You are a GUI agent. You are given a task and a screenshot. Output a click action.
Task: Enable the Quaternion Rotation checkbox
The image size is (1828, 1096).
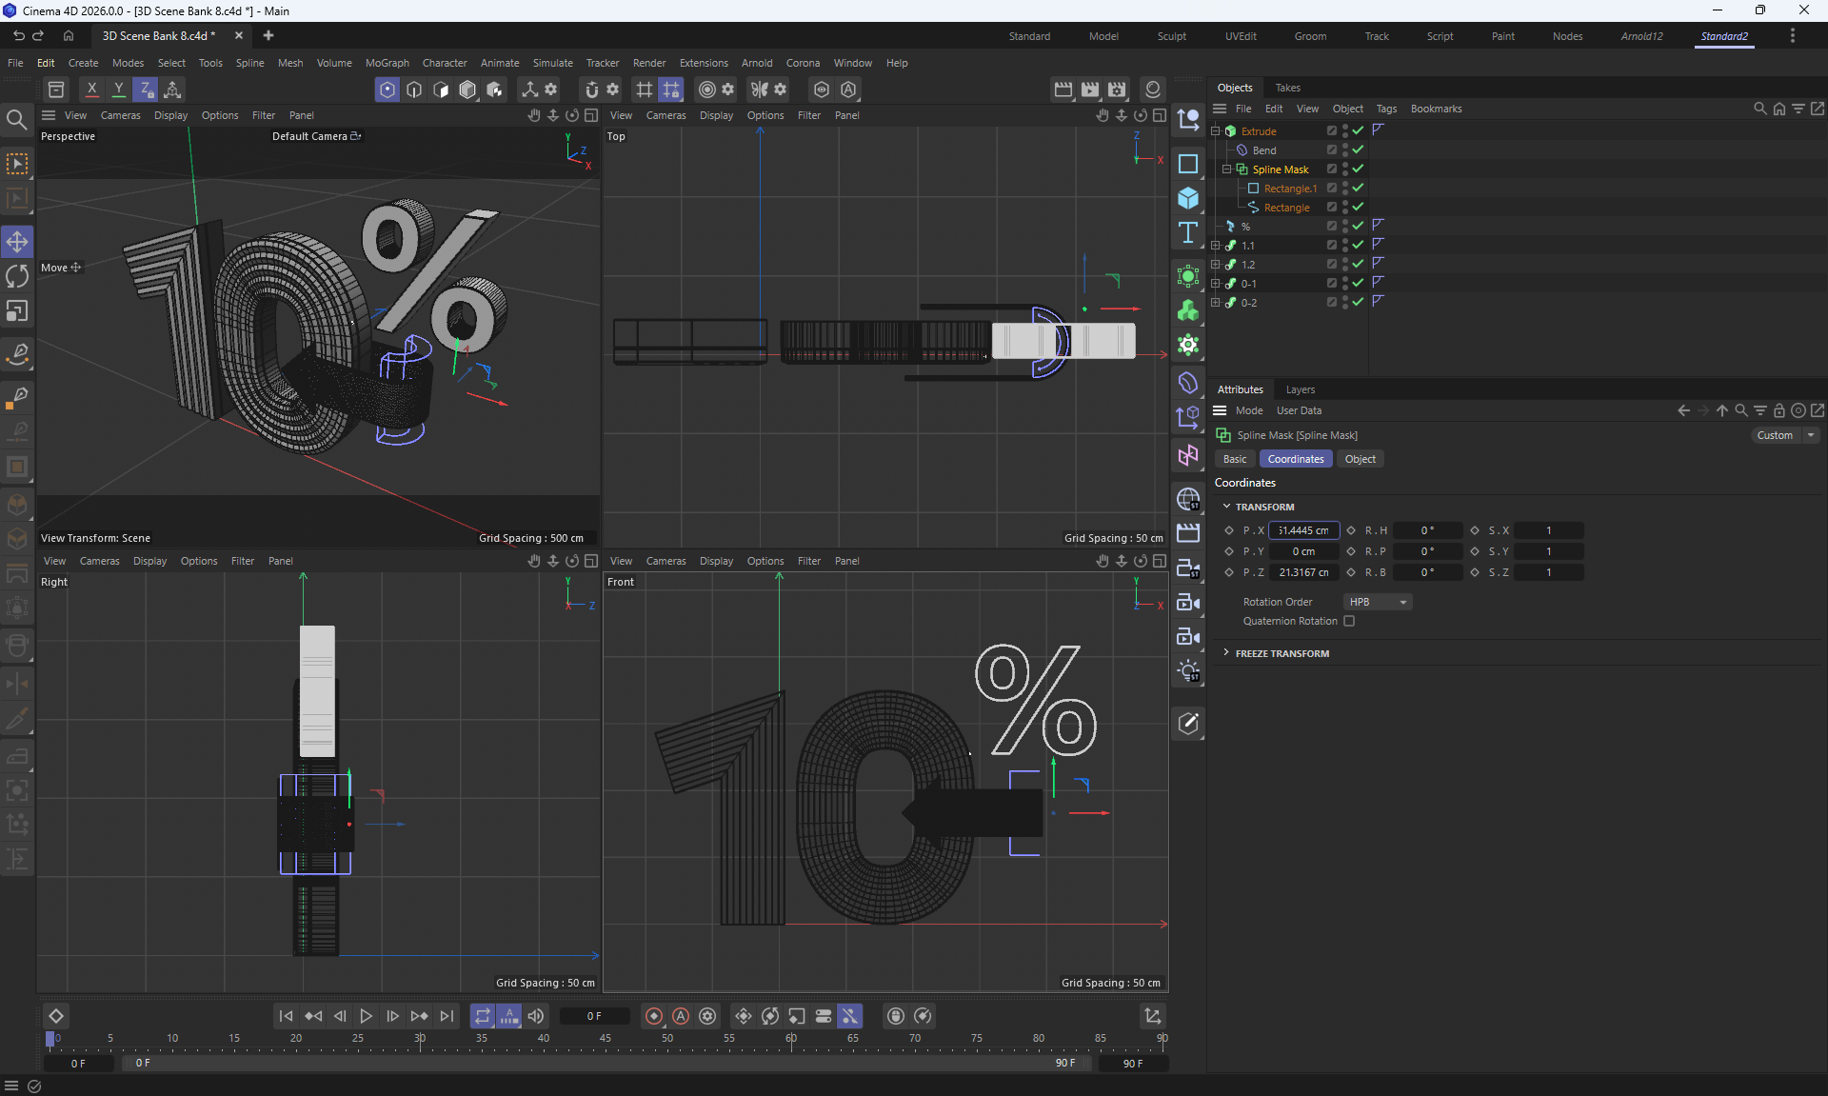click(x=1349, y=621)
